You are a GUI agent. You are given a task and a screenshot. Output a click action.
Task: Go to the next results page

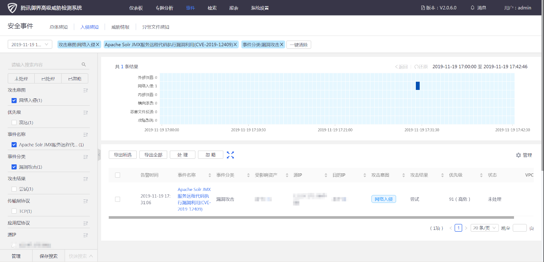point(466,228)
